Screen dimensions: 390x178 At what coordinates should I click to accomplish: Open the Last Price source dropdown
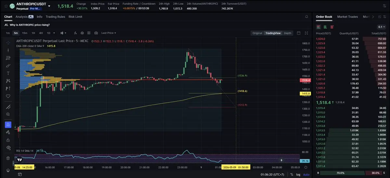coord(109,33)
